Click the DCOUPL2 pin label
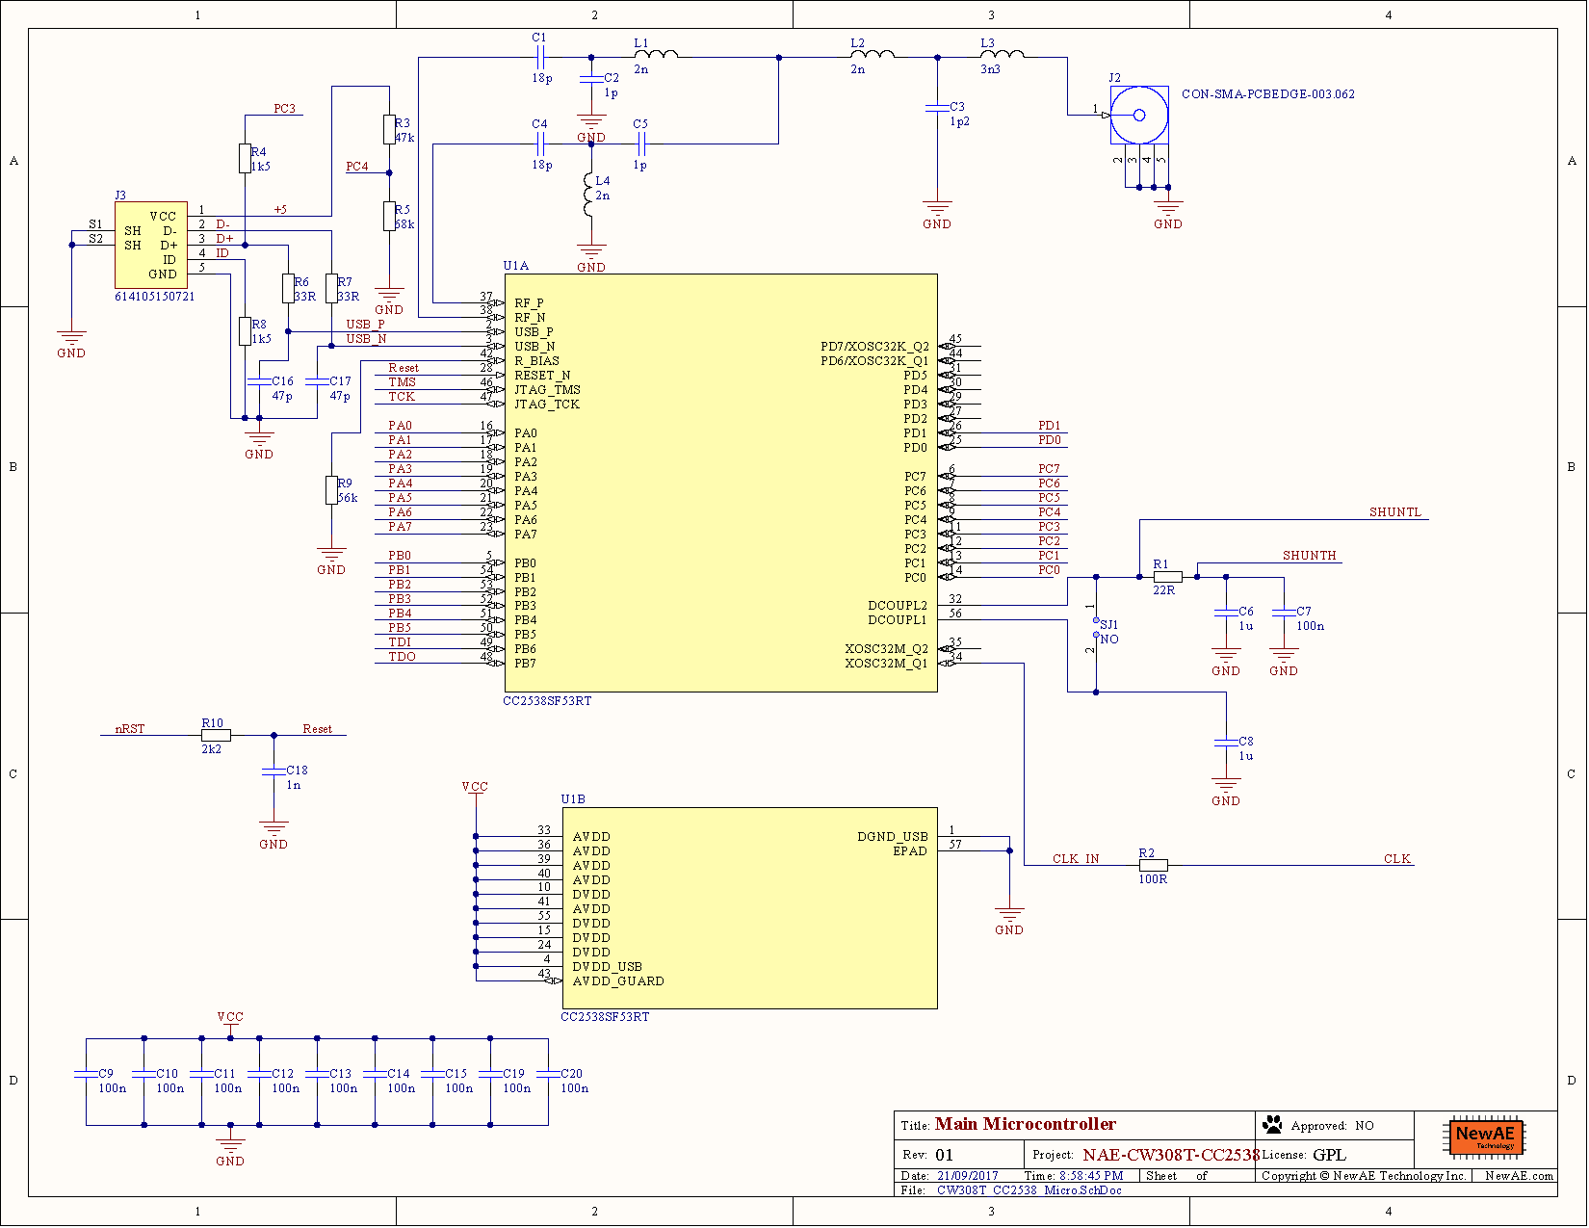Image resolution: width=1589 pixels, height=1228 pixels. click(898, 606)
